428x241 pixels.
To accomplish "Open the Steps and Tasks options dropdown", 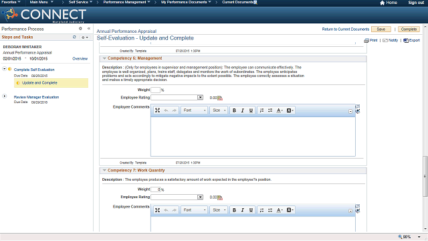I will pos(85,37).
